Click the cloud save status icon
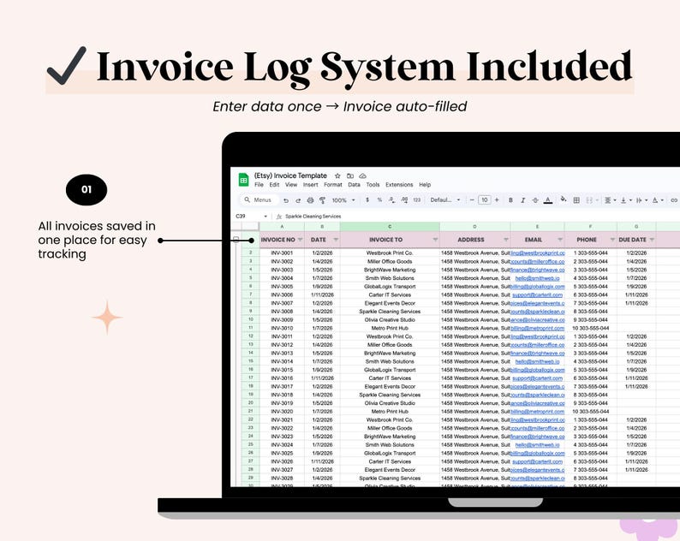This screenshot has width=680, height=541. [x=362, y=175]
